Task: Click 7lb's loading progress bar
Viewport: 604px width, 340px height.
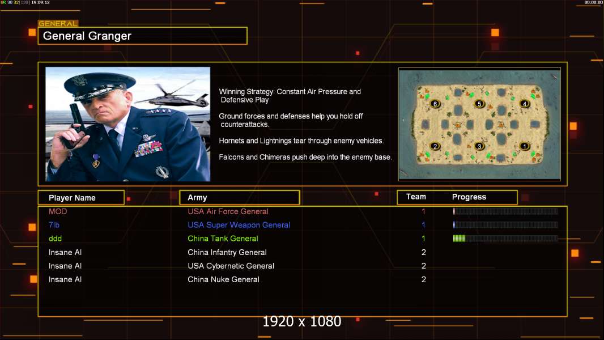Action: coord(505,225)
